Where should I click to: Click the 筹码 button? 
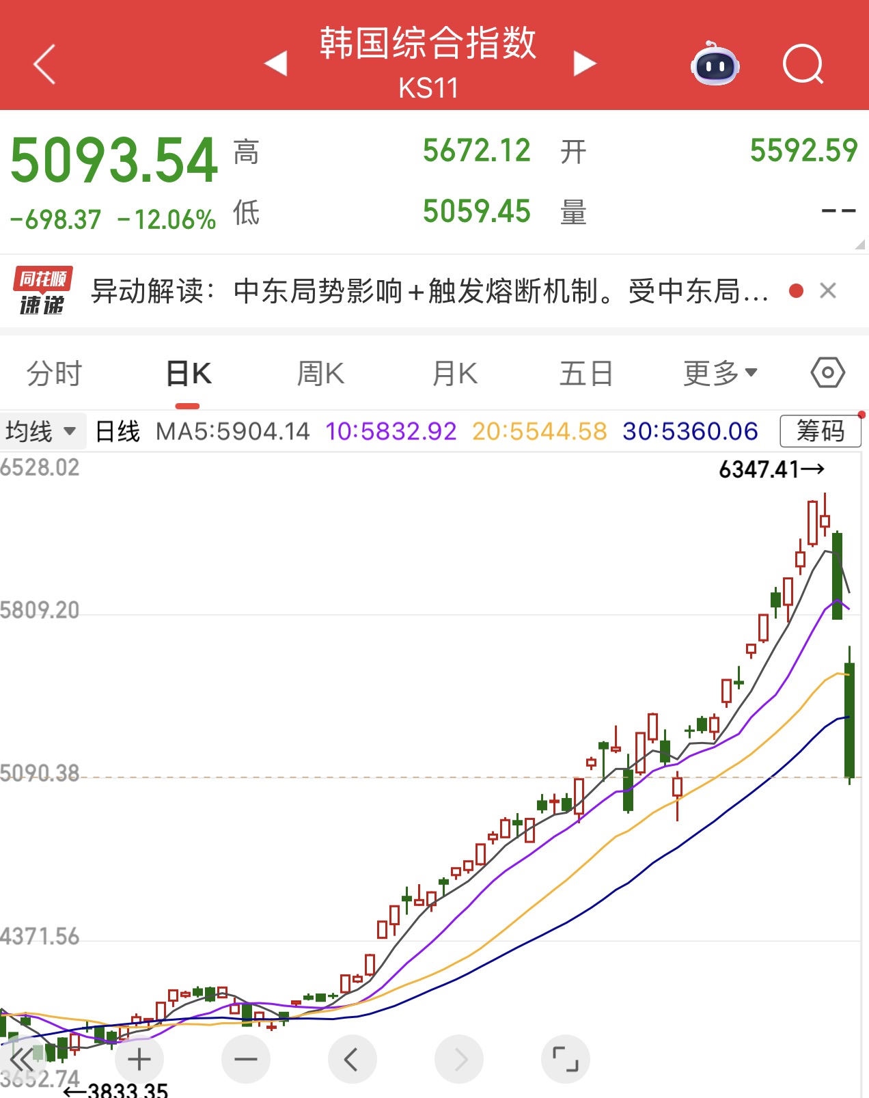(820, 432)
